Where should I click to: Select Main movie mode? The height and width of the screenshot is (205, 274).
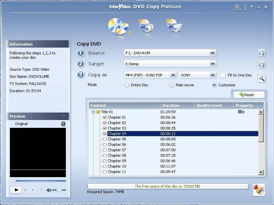pyautogui.click(x=171, y=85)
